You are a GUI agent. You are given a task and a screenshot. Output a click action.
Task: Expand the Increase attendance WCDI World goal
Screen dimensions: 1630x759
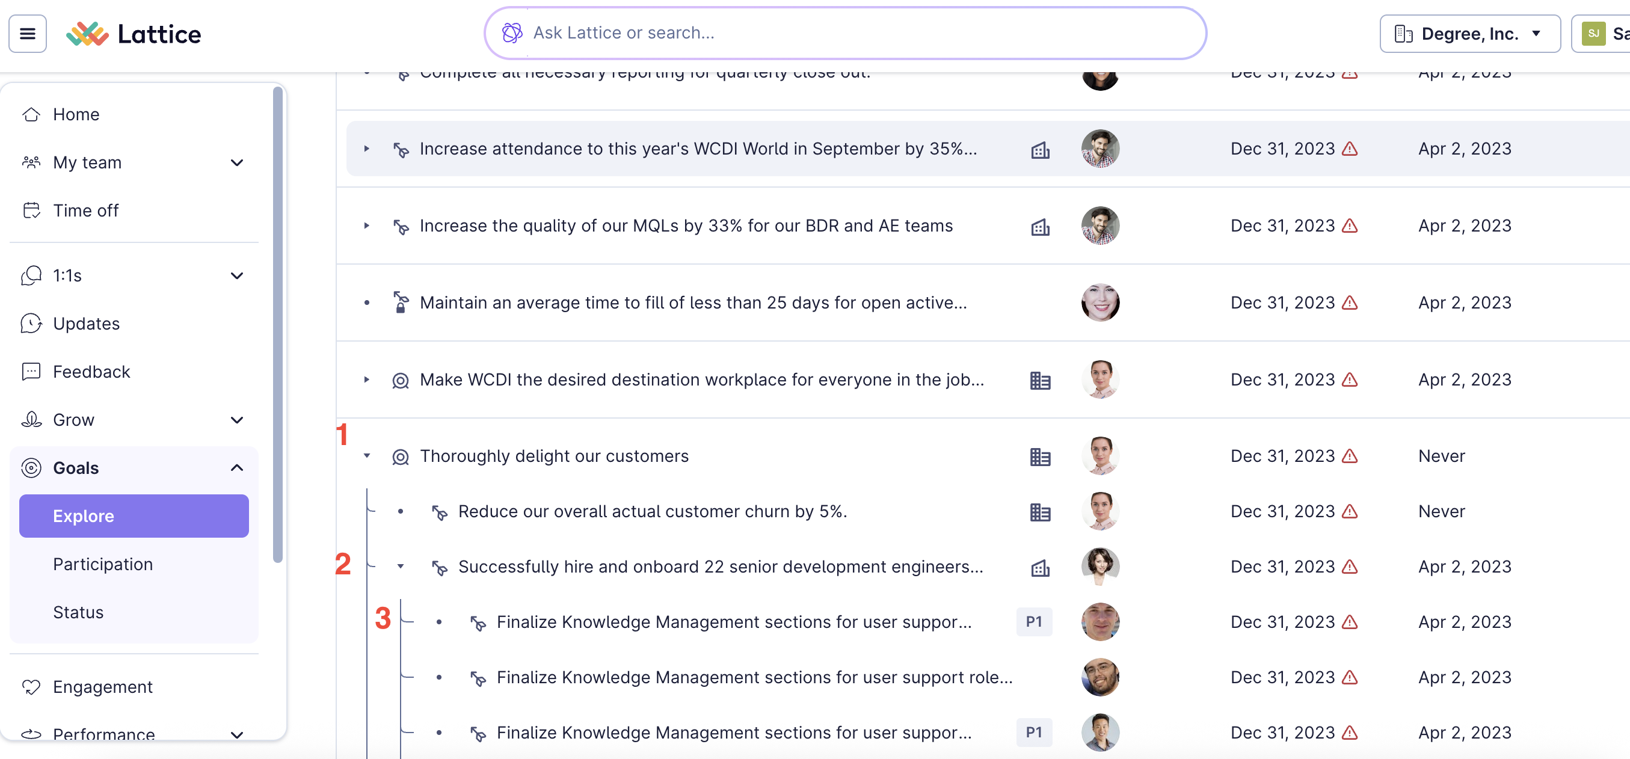click(366, 149)
